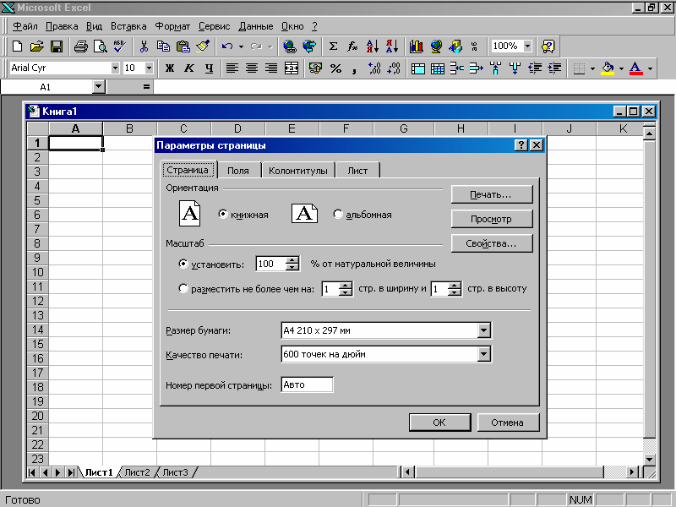
Task: Click the Номер первой страницы field
Action: click(x=307, y=384)
